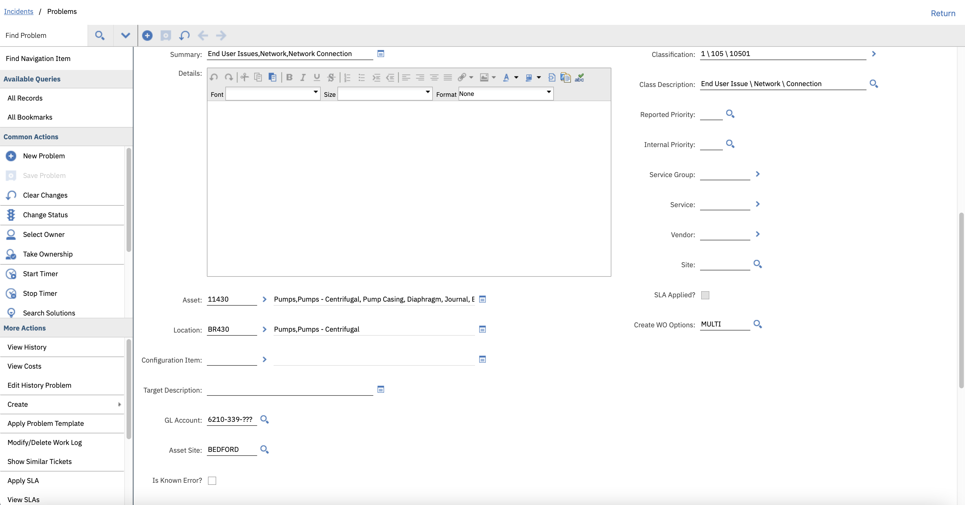Open GL Account lookup magnifier

point(264,419)
